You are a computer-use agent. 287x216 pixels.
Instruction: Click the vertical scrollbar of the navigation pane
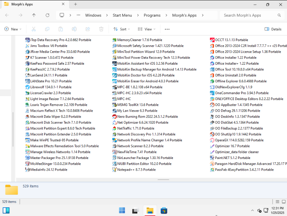click(13, 129)
